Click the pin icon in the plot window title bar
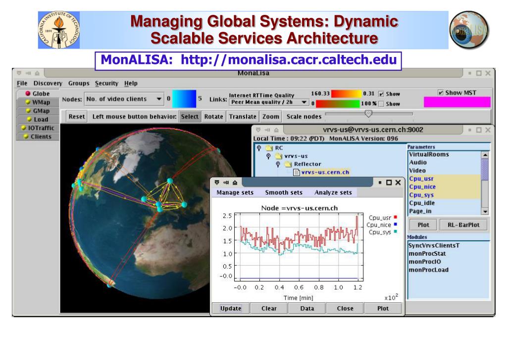This screenshot has width=507, height=338. tap(226, 182)
